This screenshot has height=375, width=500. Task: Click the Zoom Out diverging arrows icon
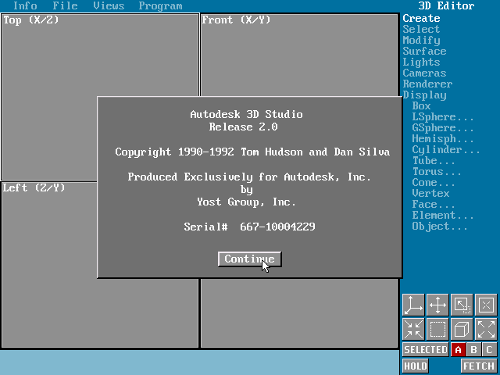486,329
